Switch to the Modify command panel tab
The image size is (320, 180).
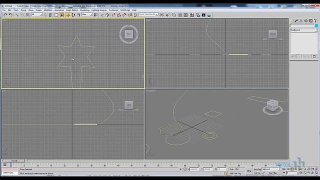pyautogui.click(x=296, y=21)
